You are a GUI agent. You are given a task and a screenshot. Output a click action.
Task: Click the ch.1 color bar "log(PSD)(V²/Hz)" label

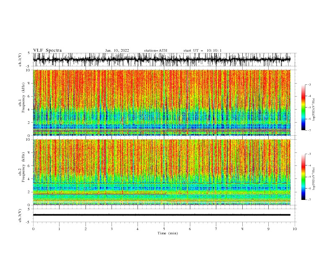pos(314,110)
